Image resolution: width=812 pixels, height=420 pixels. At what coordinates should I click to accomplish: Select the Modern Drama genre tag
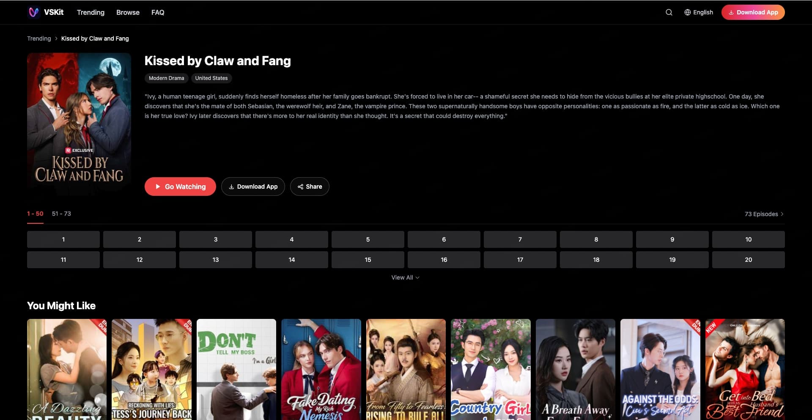coord(167,78)
